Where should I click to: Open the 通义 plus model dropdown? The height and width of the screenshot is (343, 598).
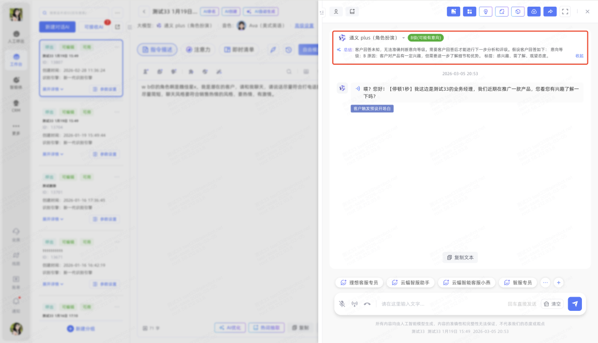pos(404,38)
